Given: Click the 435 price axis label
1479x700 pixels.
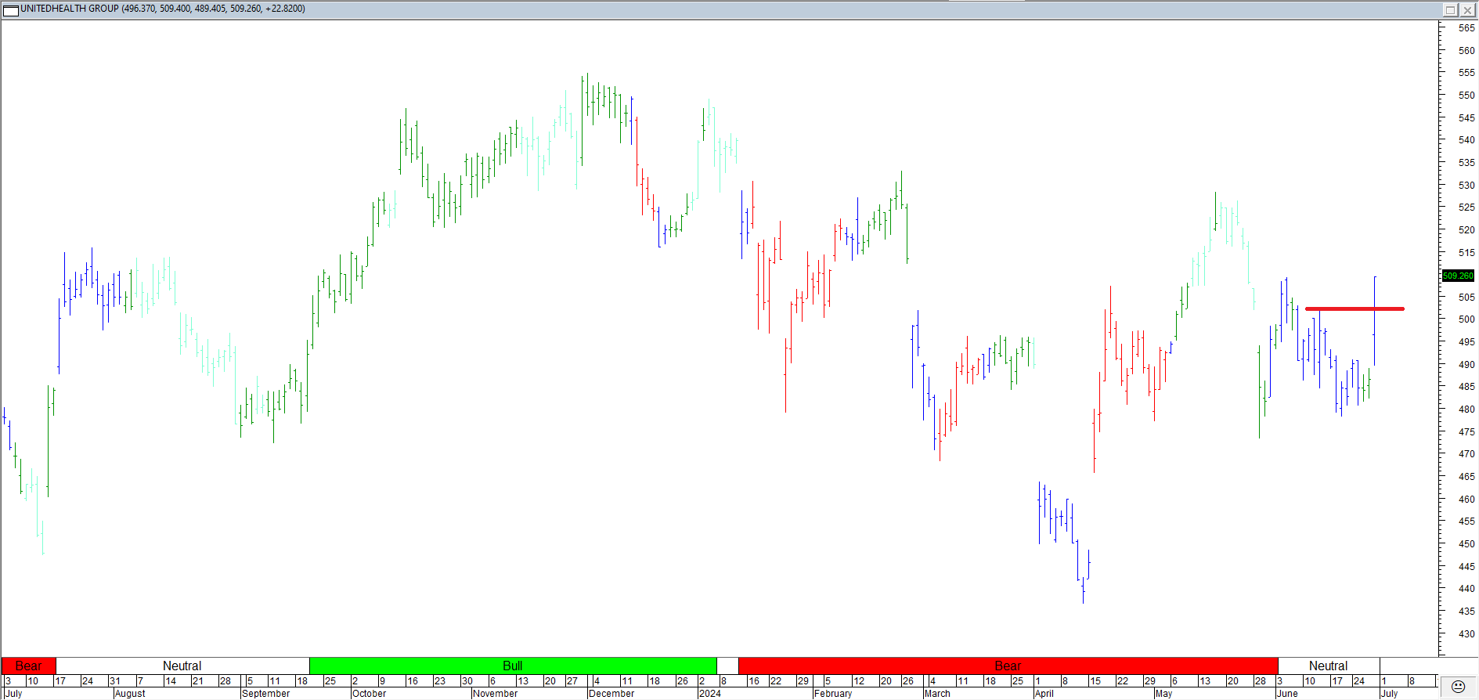Looking at the screenshot, I should pyautogui.click(x=1466, y=611).
